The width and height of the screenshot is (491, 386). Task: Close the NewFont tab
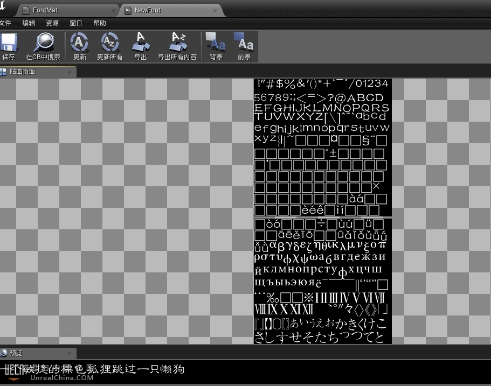coord(215,11)
